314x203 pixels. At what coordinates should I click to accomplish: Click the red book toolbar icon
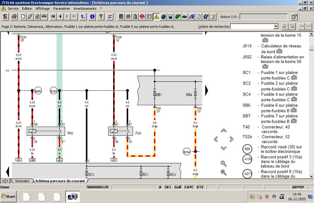(142, 16)
